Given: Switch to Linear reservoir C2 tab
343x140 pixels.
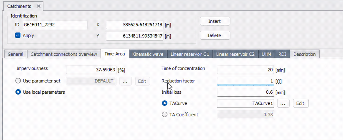Looking at the screenshot, I should pyautogui.click(x=235, y=54).
